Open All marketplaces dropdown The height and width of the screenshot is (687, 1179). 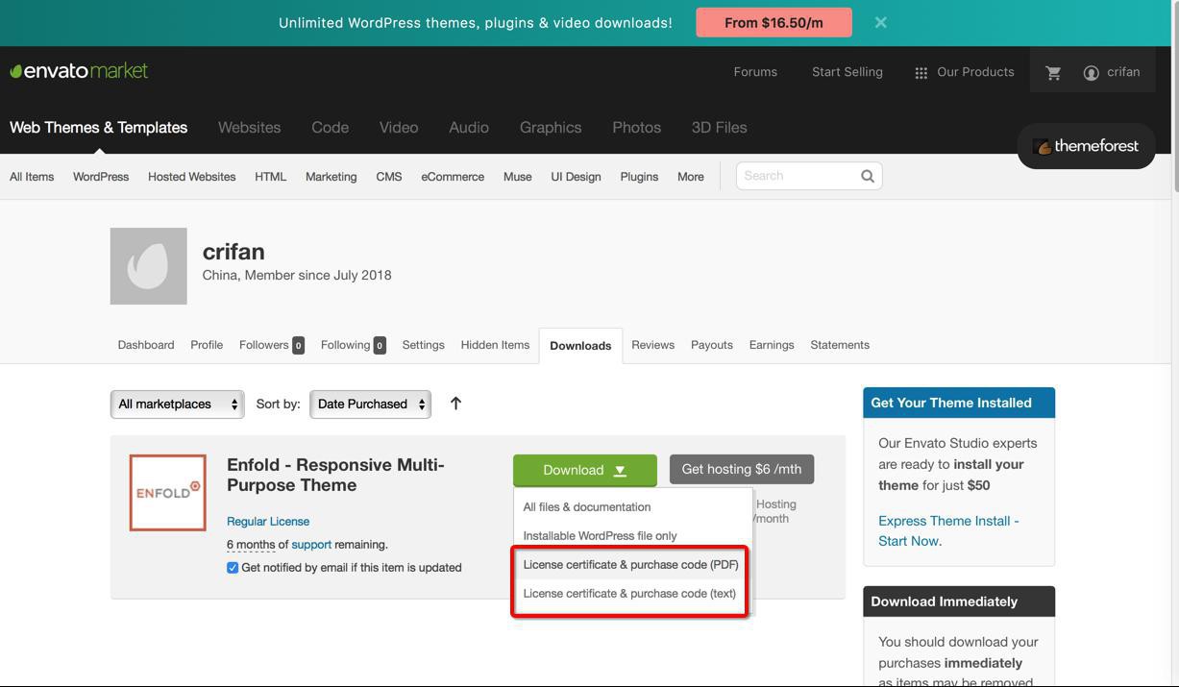tap(177, 405)
